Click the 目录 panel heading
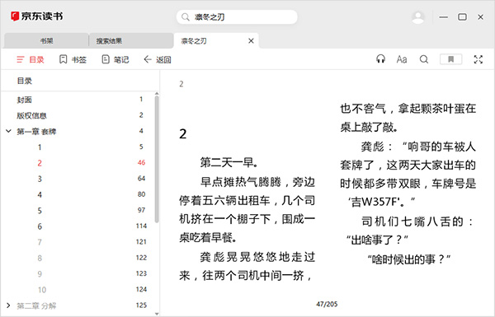This screenshot has height=317, width=495. pyautogui.click(x=25, y=81)
